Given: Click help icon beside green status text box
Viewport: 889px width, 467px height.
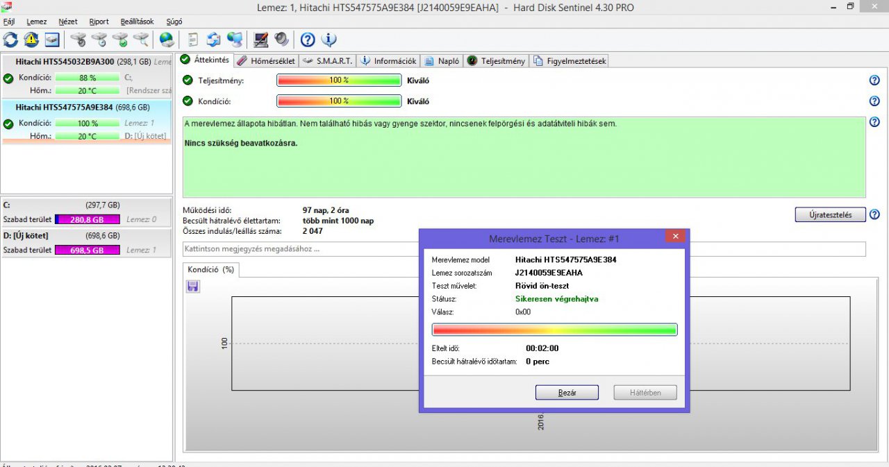Looking at the screenshot, I should pyautogui.click(x=874, y=122).
